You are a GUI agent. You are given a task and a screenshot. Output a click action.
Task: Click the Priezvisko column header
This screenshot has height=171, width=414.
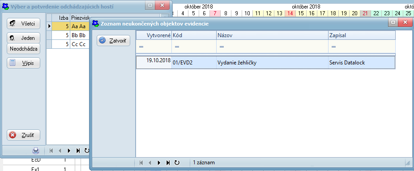click(x=80, y=17)
